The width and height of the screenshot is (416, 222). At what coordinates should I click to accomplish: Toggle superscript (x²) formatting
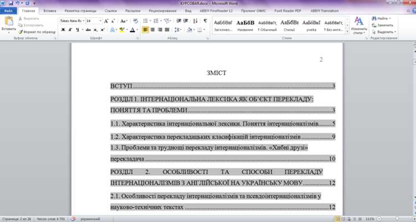click(103, 30)
